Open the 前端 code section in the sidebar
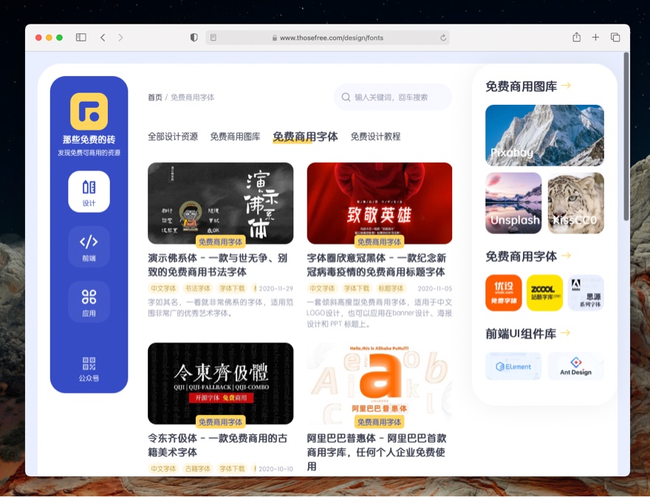This screenshot has height=497, width=650. point(89,247)
